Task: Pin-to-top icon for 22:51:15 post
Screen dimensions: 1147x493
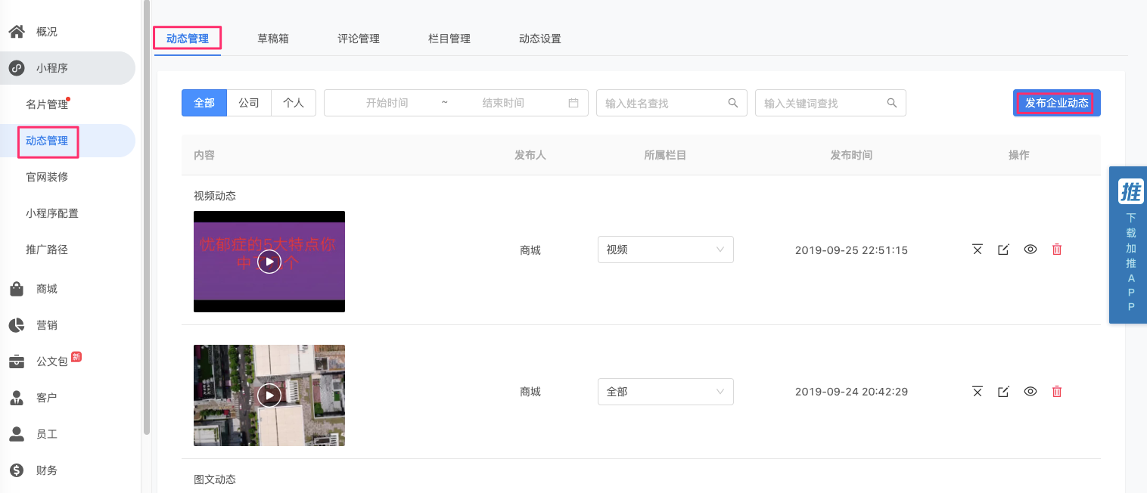Action: tap(978, 250)
